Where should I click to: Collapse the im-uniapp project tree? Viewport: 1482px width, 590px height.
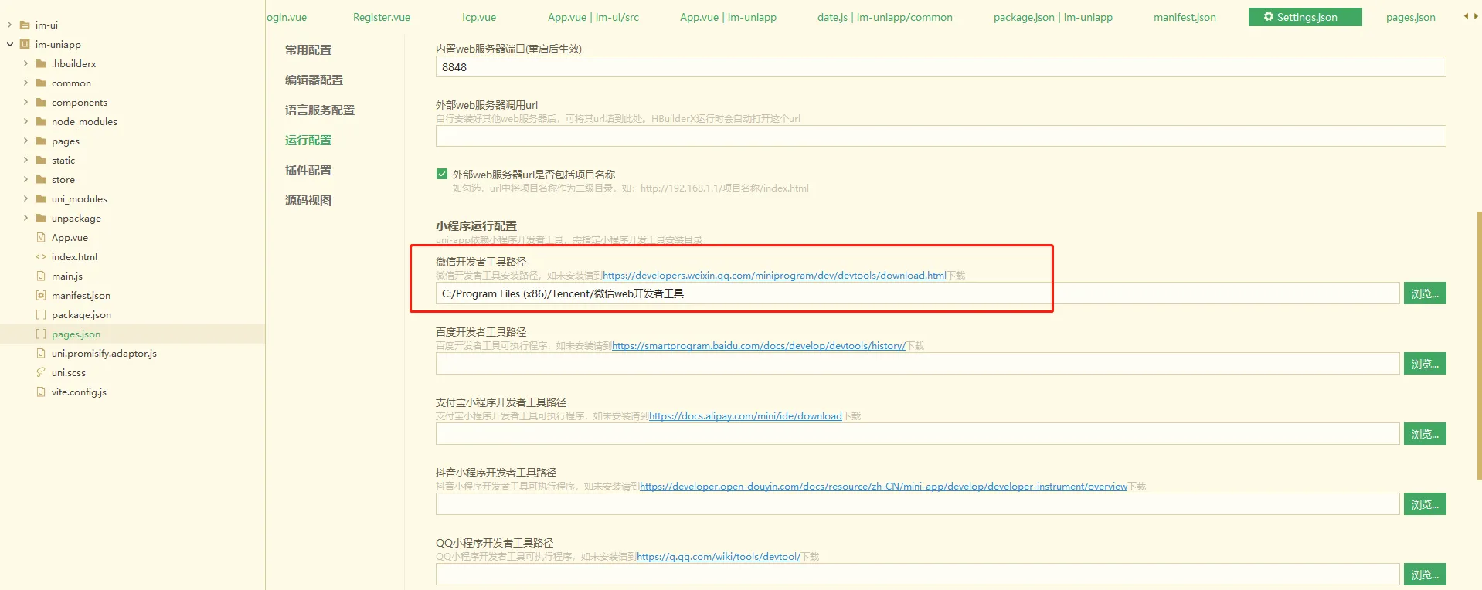coord(10,44)
